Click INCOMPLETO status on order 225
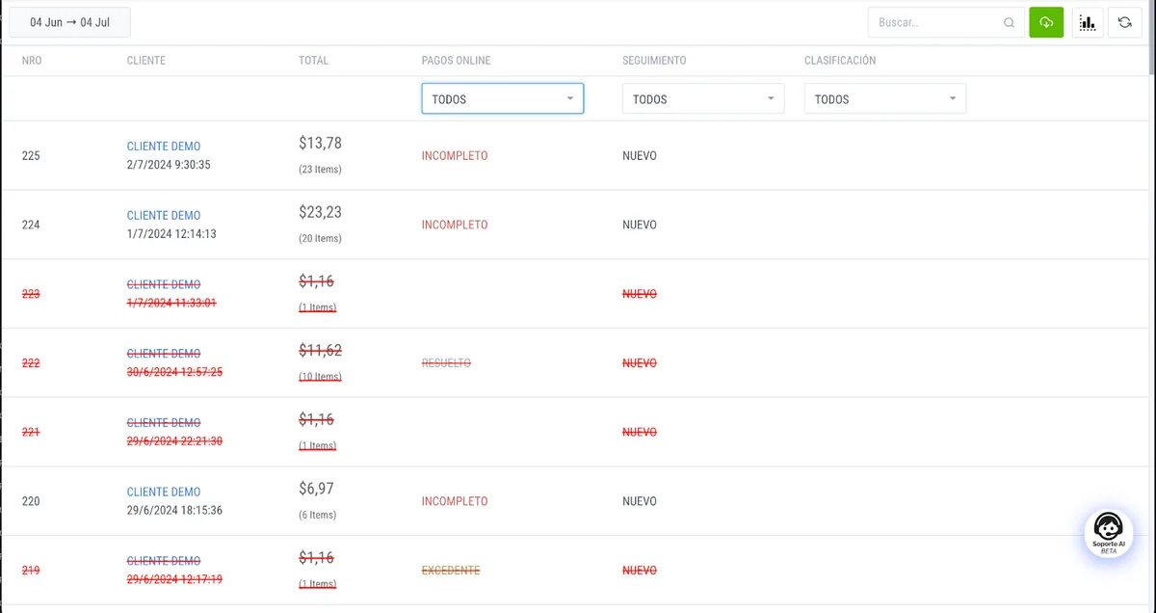Image resolution: width=1156 pixels, height=613 pixels. pyautogui.click(x=455, y=156)
